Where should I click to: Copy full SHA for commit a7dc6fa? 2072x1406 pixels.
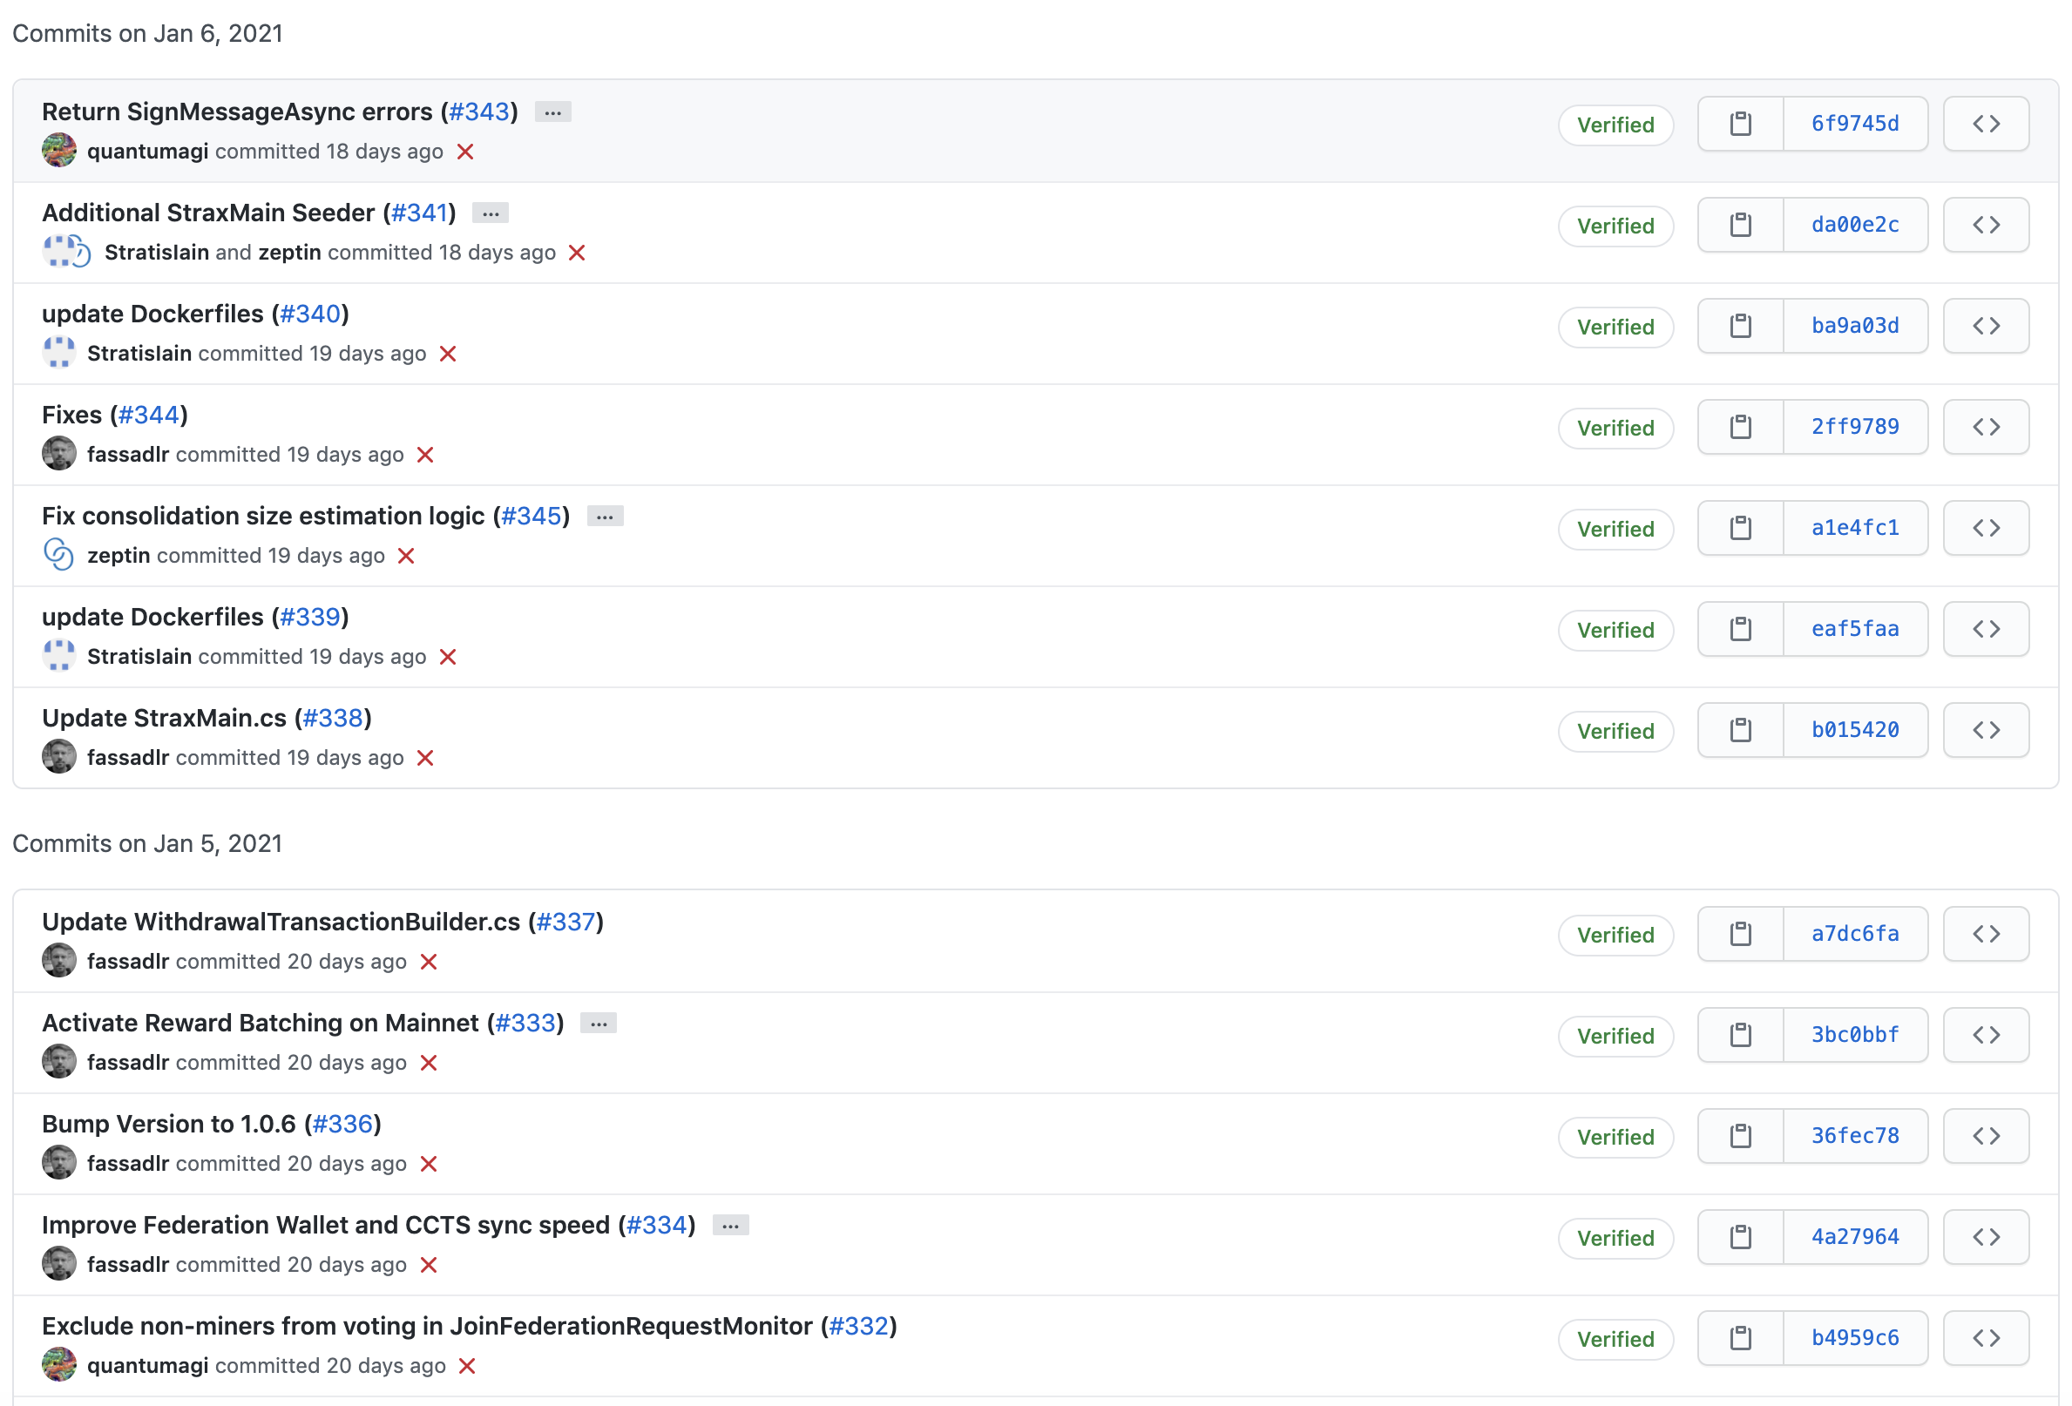tap(1739, 934)
